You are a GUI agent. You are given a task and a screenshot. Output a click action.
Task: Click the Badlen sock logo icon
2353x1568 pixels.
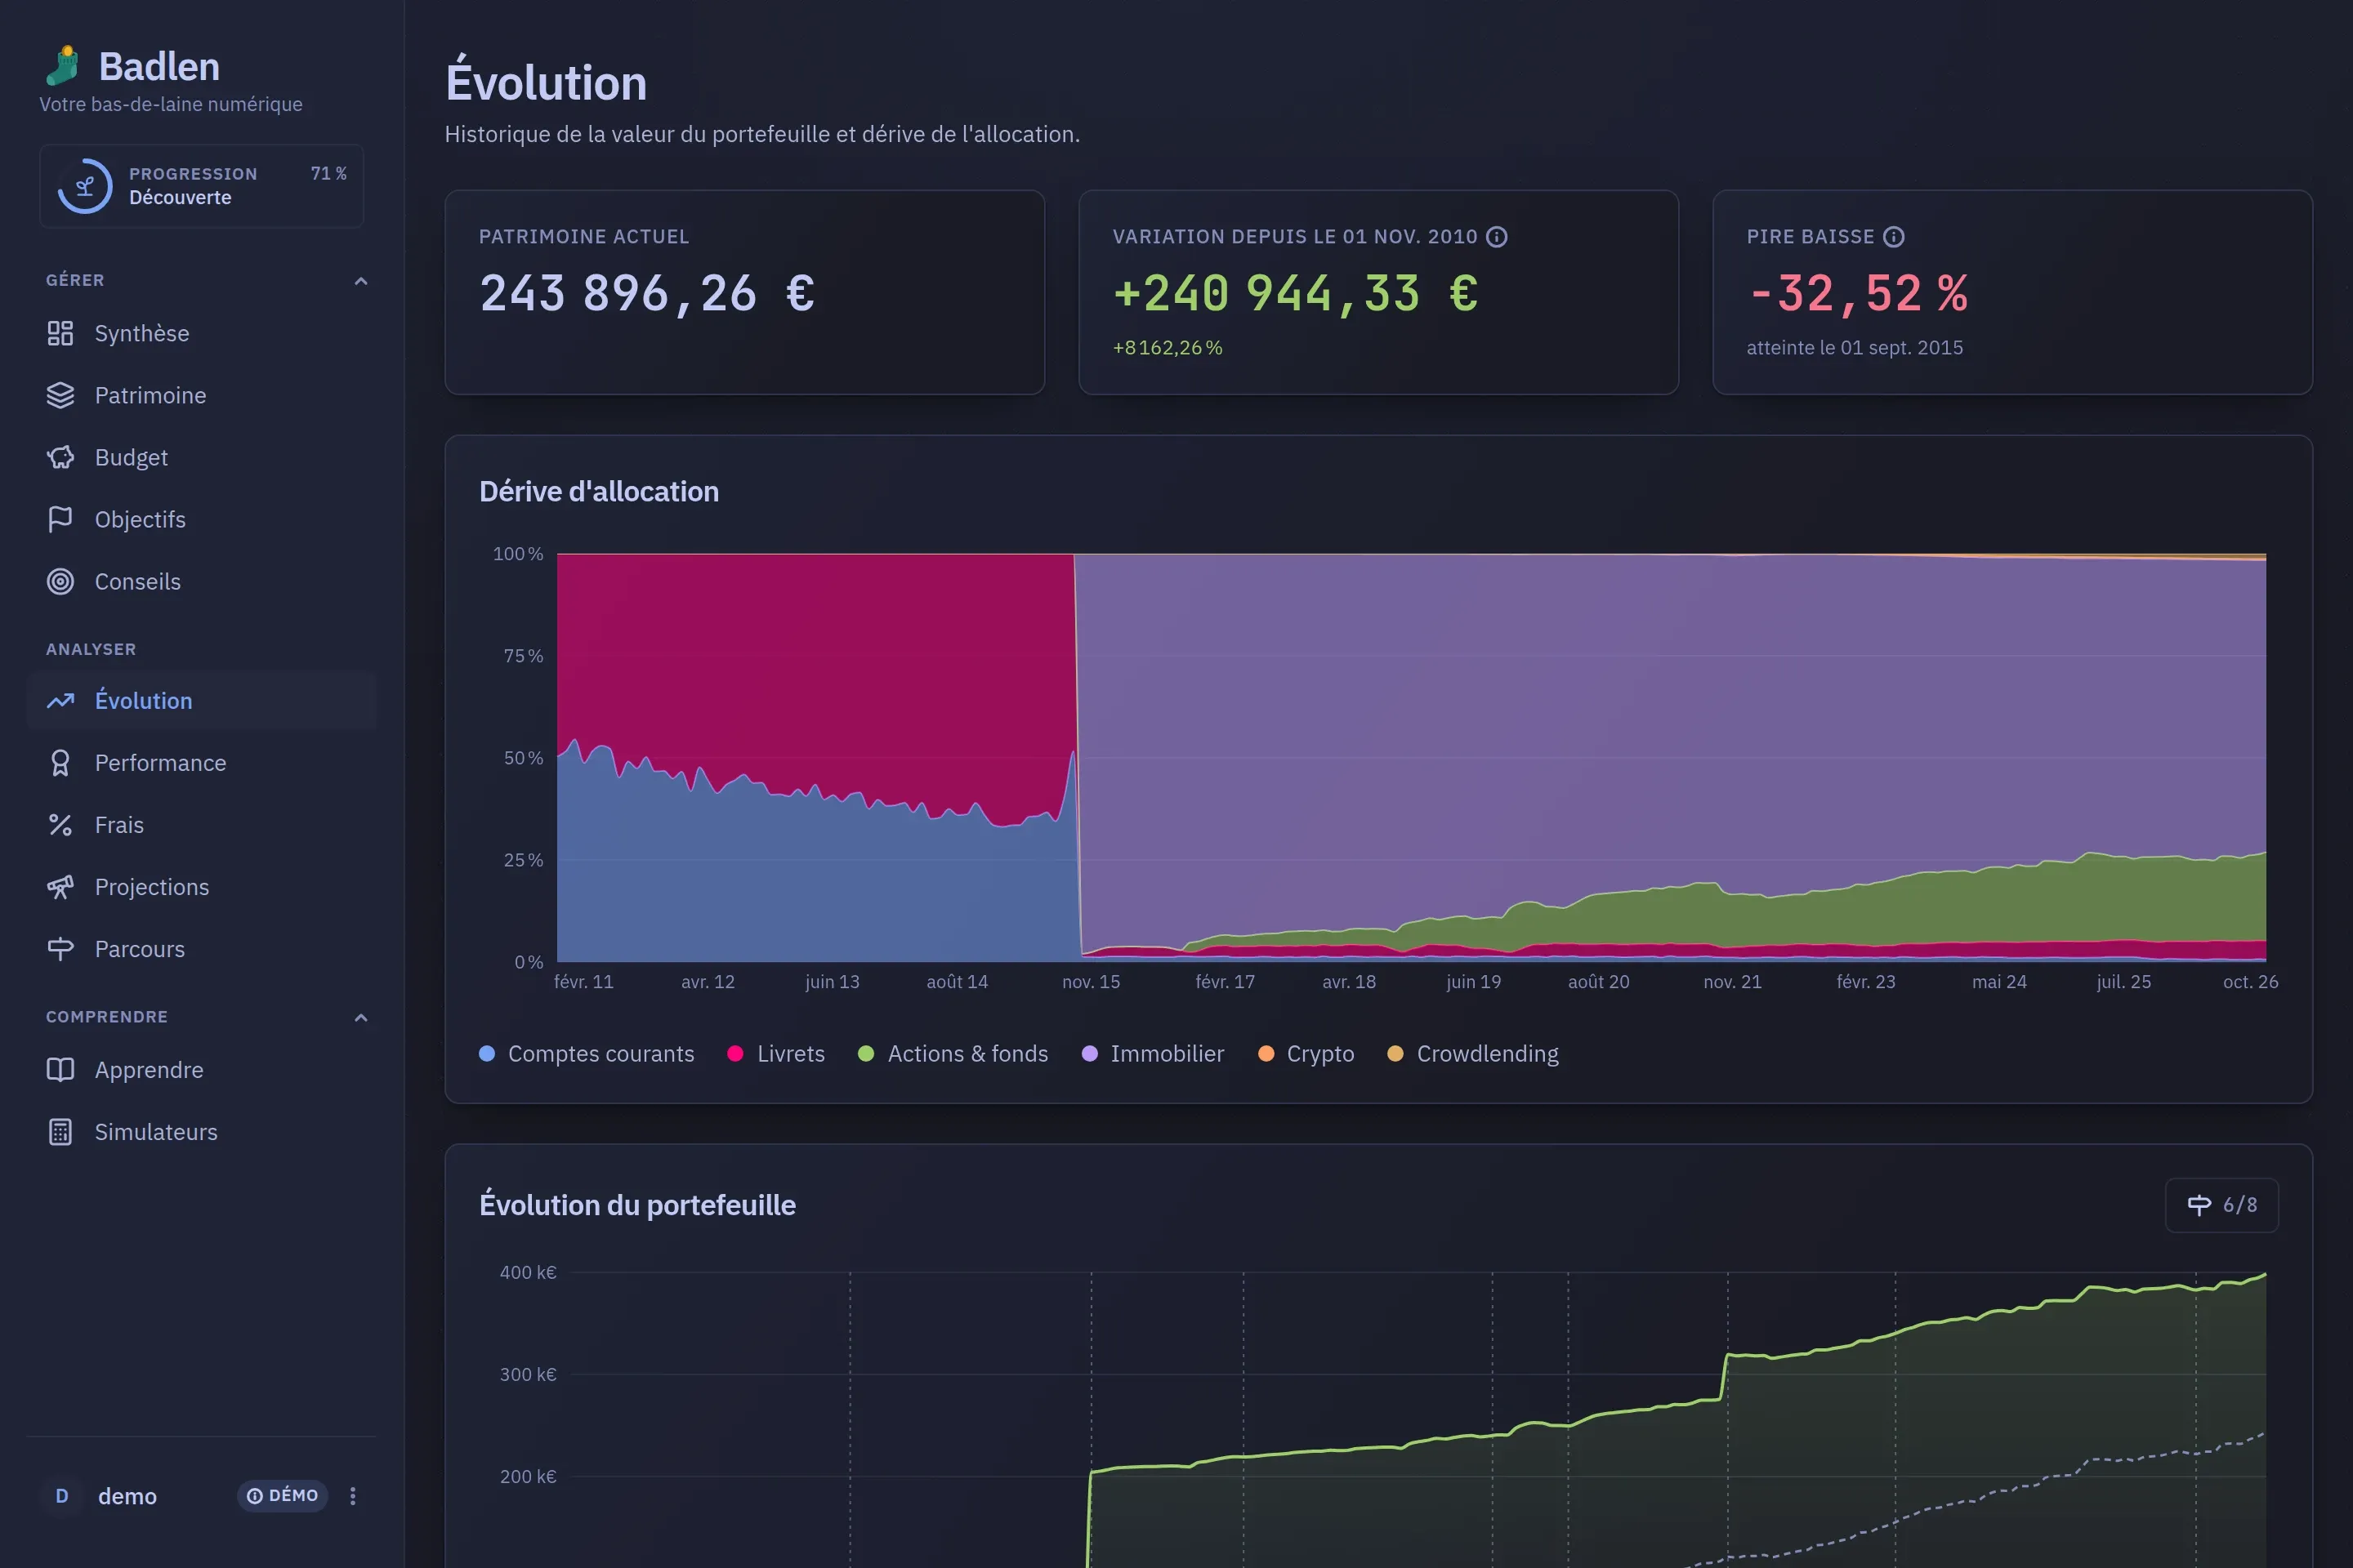pos(63,66)
